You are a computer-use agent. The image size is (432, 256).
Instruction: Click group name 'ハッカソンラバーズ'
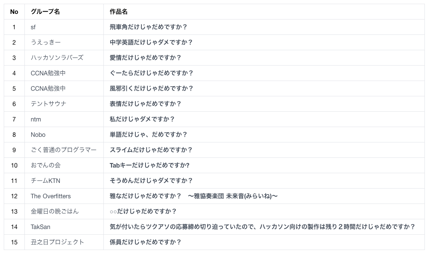[x=57, y=58]
